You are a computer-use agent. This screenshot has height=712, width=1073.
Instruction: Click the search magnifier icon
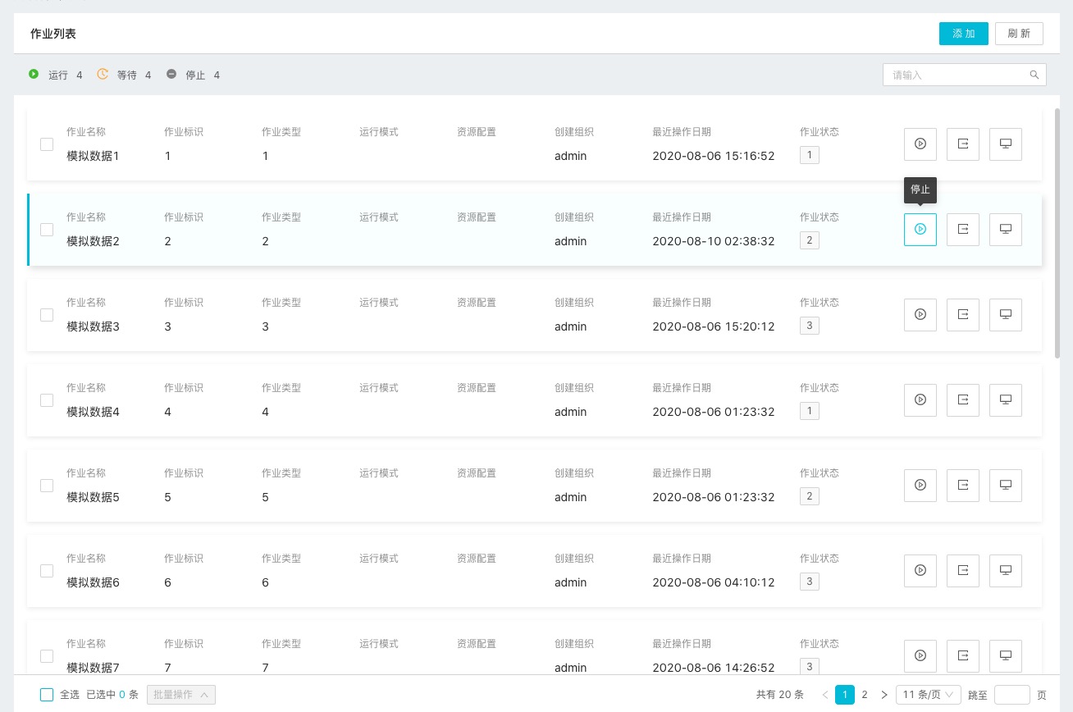pyautogui.click(x=1034, y=75)
